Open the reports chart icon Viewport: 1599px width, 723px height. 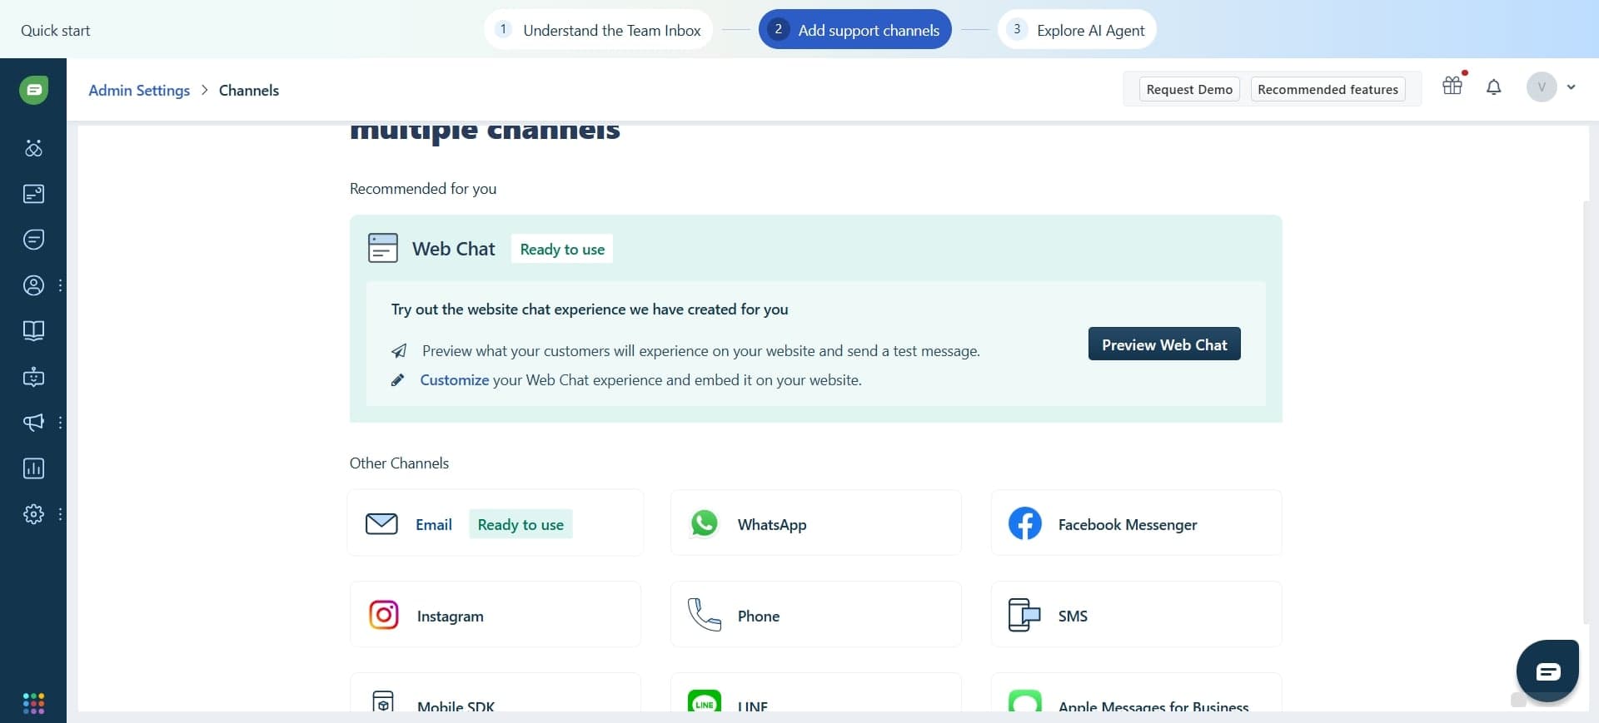pyautogui.click(x=33, y=468)
